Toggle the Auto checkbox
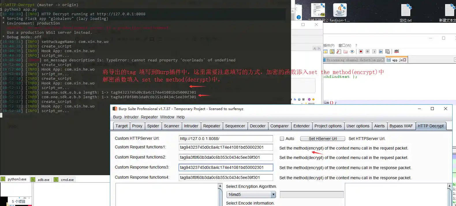Screen dimensions: 456x206 [x=282, y=139]
